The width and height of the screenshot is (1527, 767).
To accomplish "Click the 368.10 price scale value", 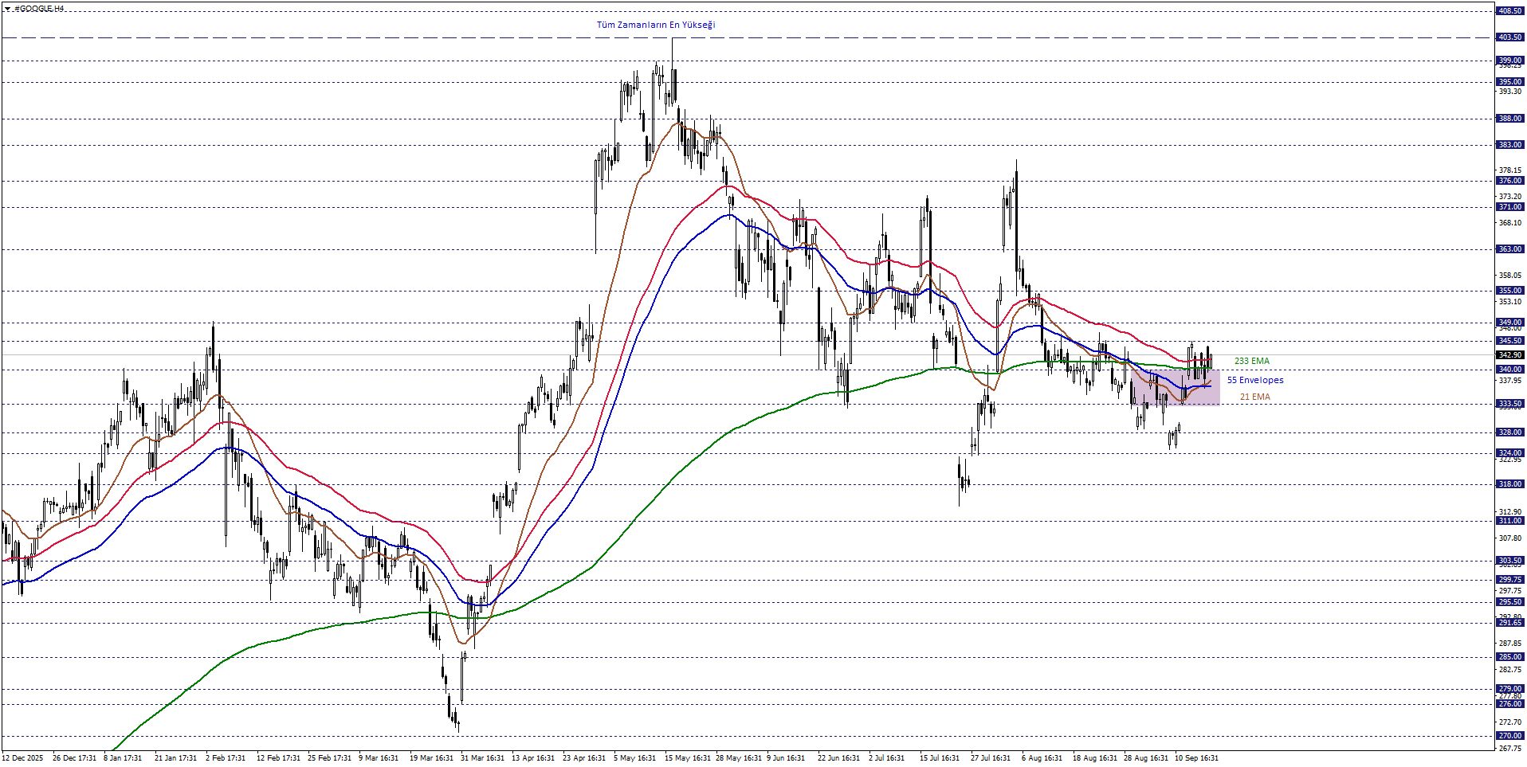I will 1510,223.
